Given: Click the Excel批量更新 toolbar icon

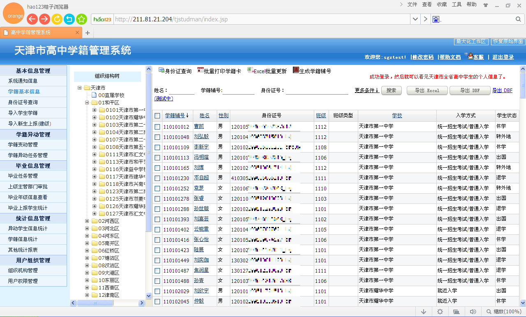Looking at the screenshot, I should click(x=250, y=70).
